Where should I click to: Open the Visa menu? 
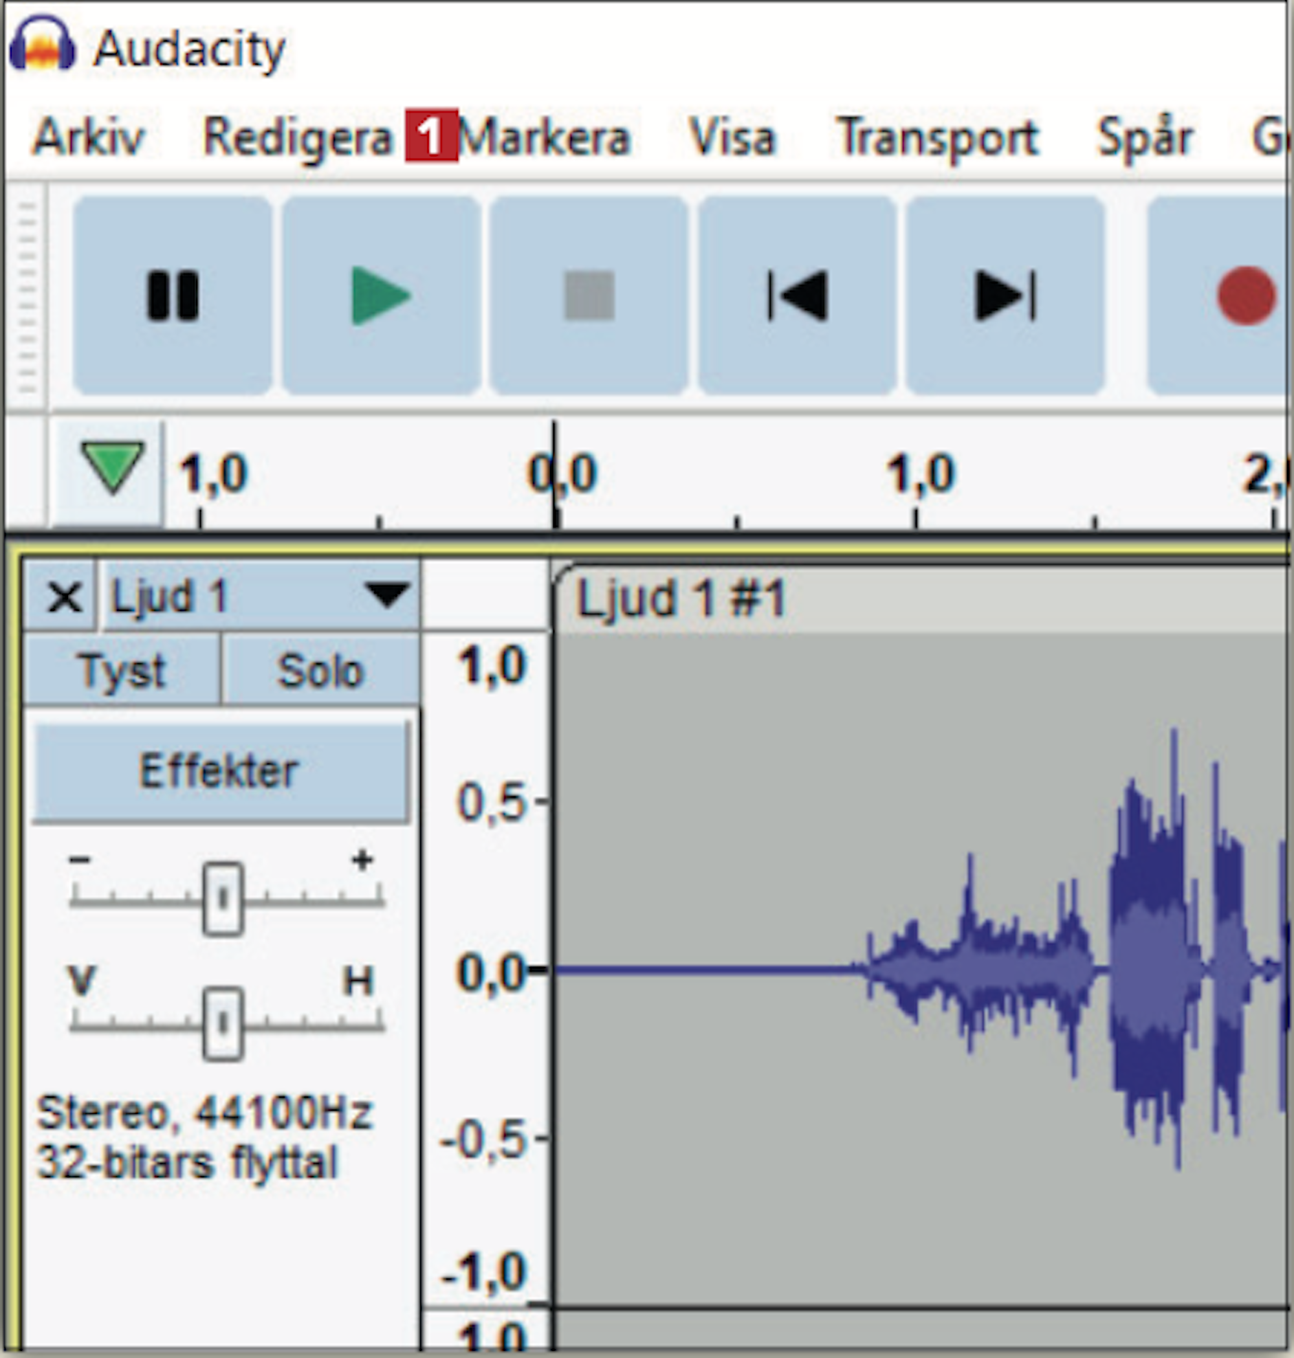tap(732, 137)
